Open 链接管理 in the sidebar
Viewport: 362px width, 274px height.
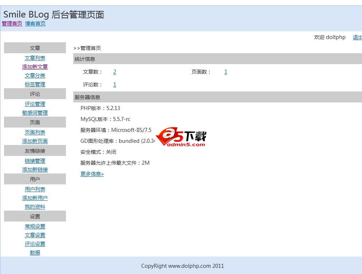(35, 161)
